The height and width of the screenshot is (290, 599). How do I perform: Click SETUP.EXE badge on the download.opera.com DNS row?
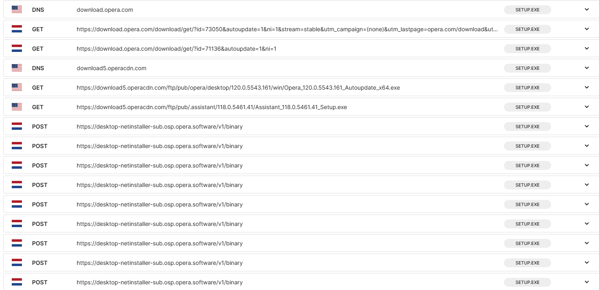[527, 10]
